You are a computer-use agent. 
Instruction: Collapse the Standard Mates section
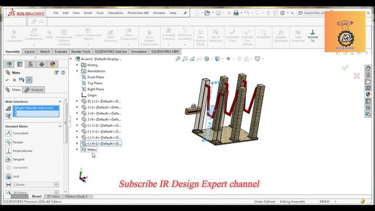point(60,127)
